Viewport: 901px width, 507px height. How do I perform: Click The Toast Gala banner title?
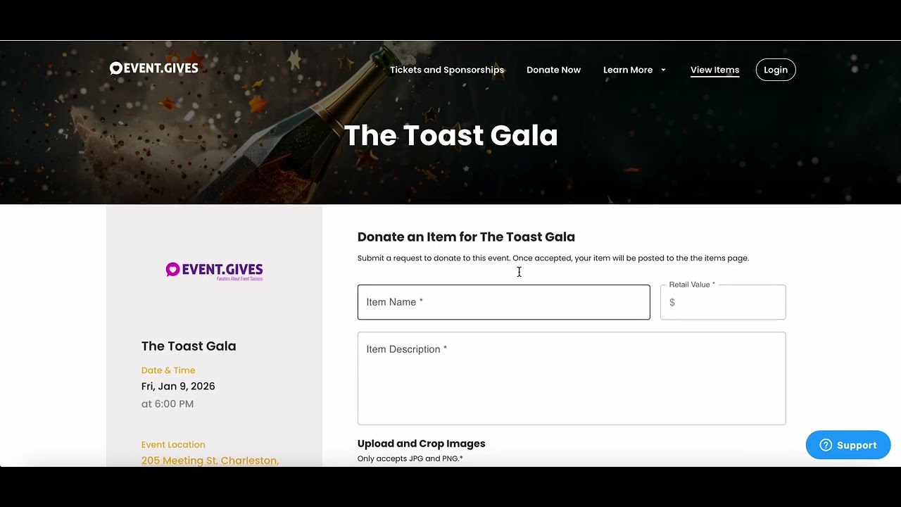click(x=450, y=135)
